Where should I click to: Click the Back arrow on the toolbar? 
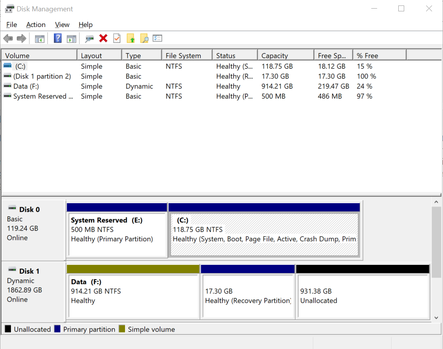pos(8,38)
